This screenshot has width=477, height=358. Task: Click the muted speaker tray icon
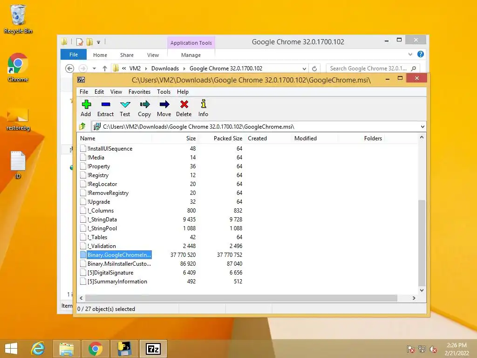pos(433,349)
